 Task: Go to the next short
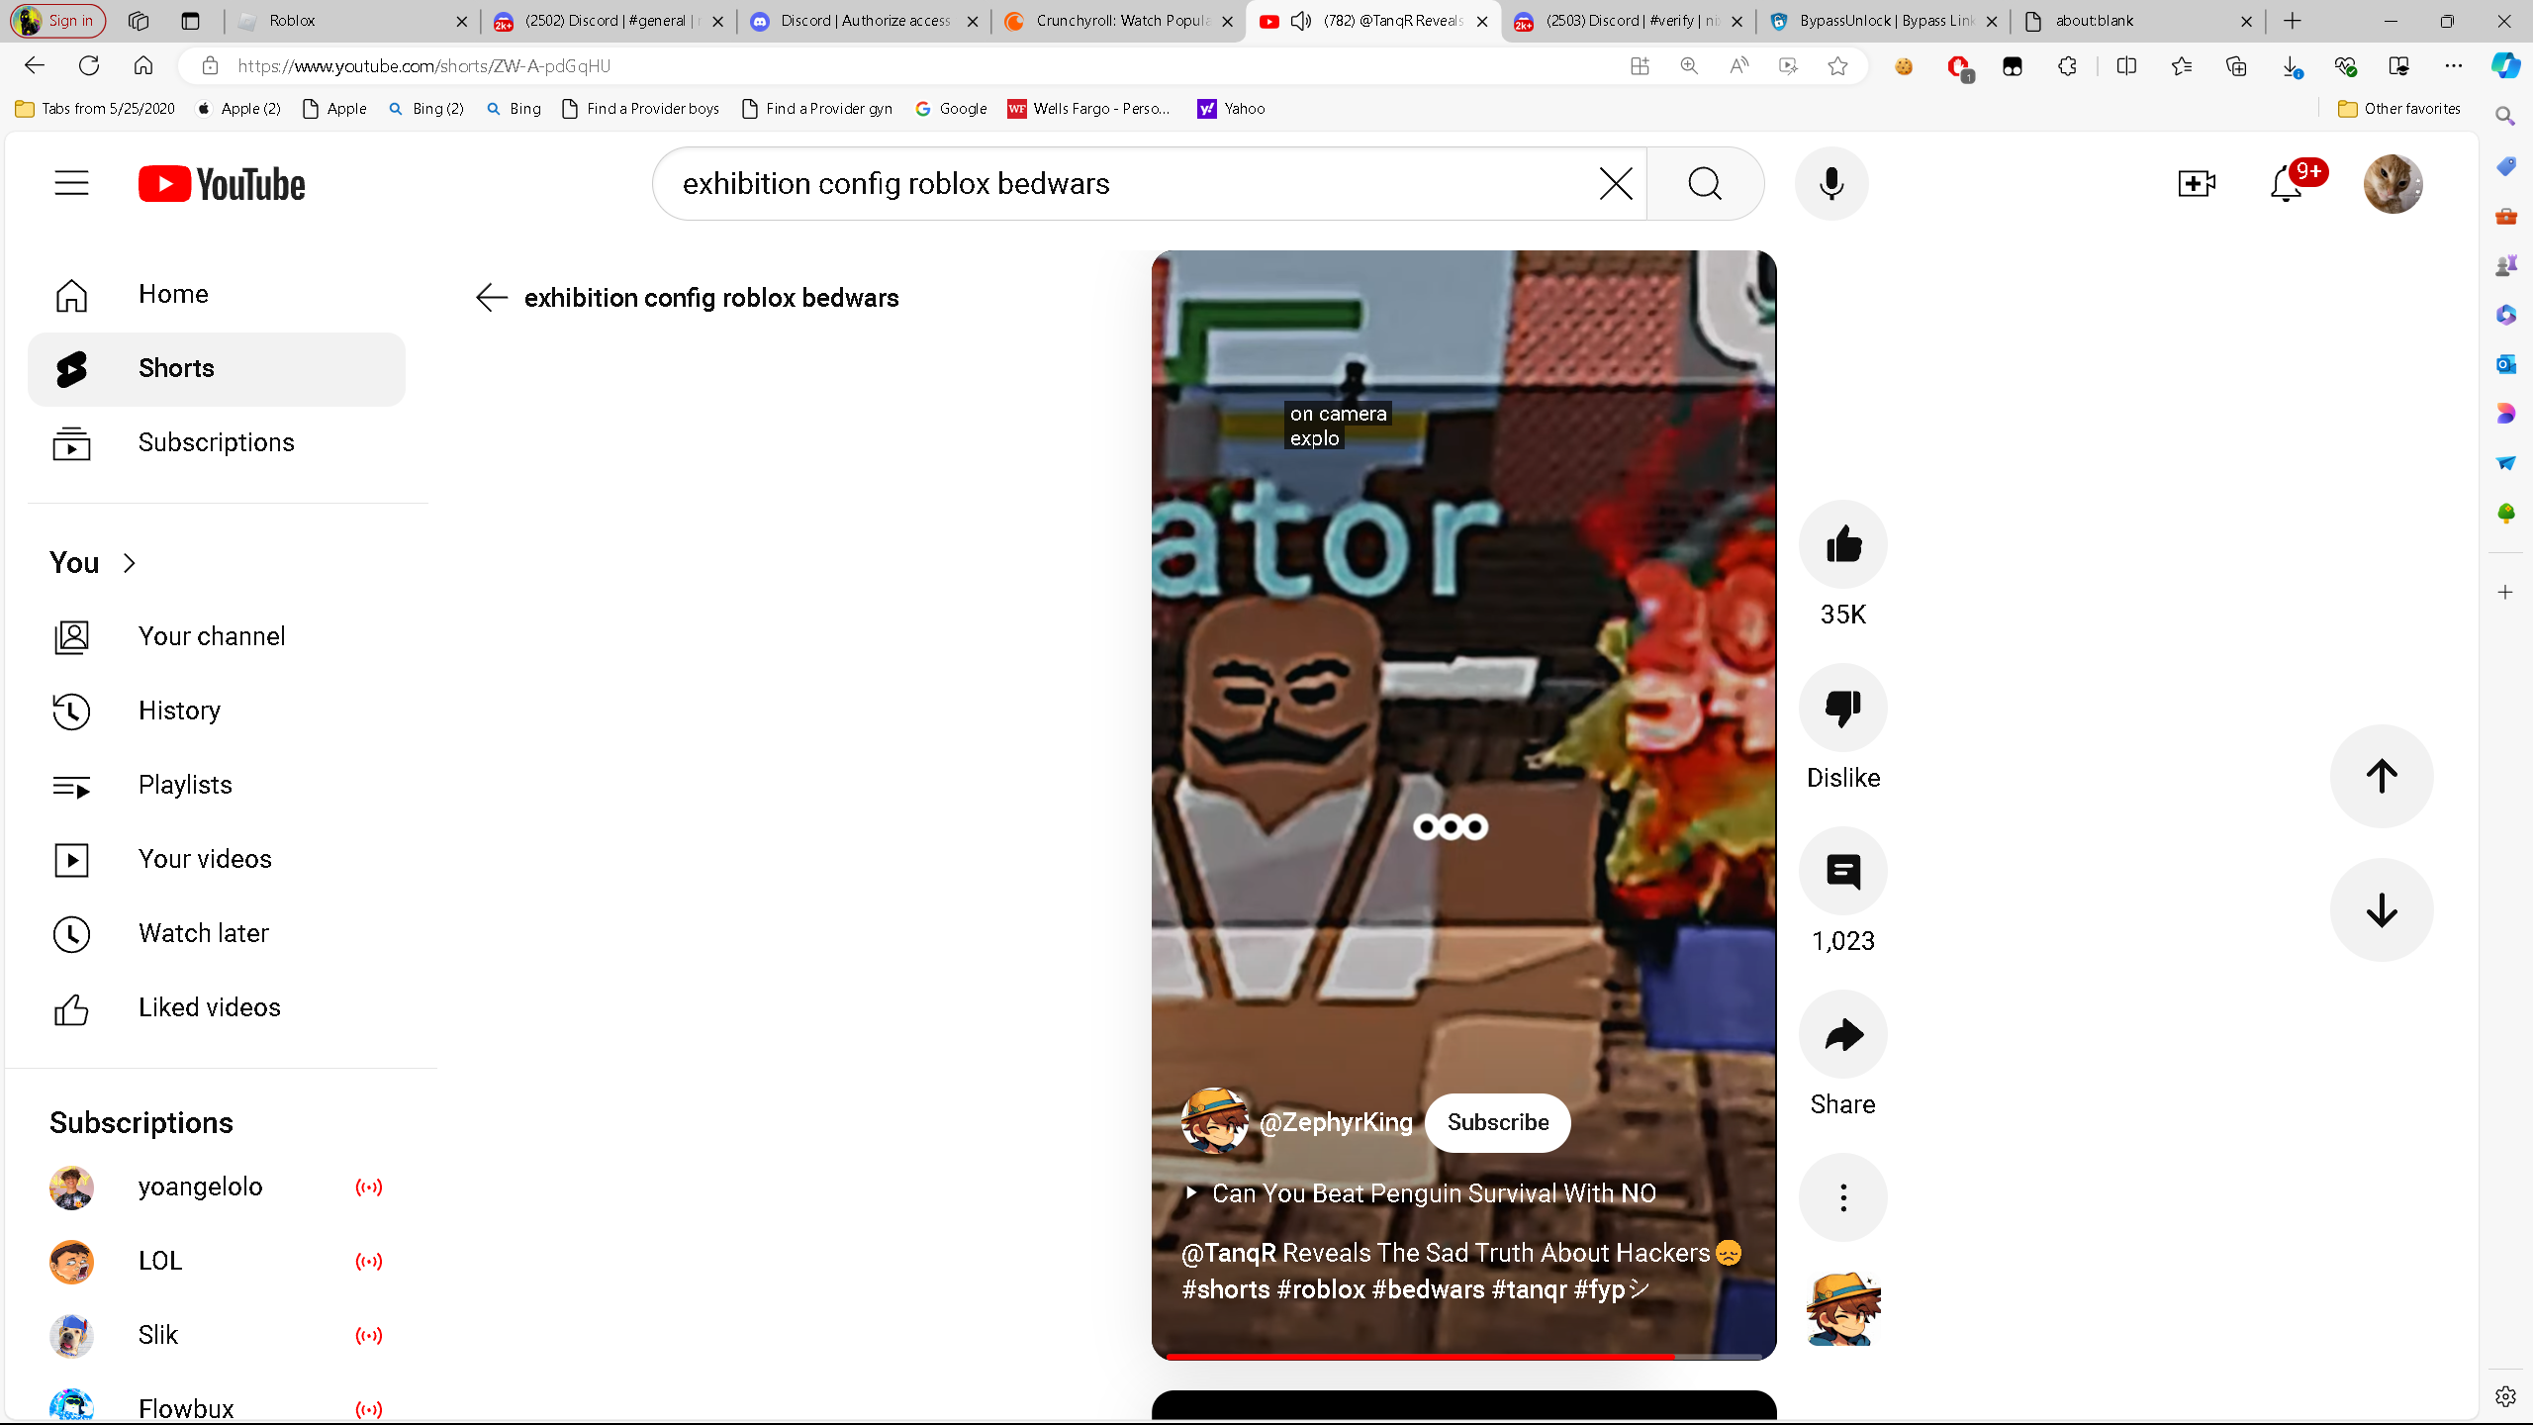(2381, 910)
